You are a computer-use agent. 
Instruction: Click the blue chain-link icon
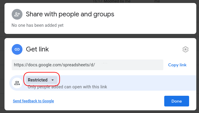pos(17,49)
